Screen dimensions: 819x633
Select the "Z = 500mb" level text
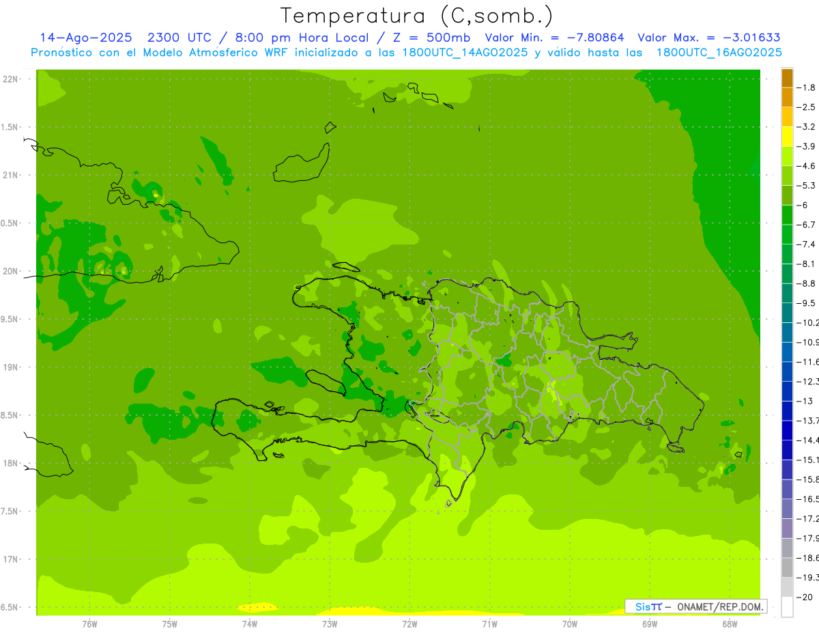coord(427,38)
